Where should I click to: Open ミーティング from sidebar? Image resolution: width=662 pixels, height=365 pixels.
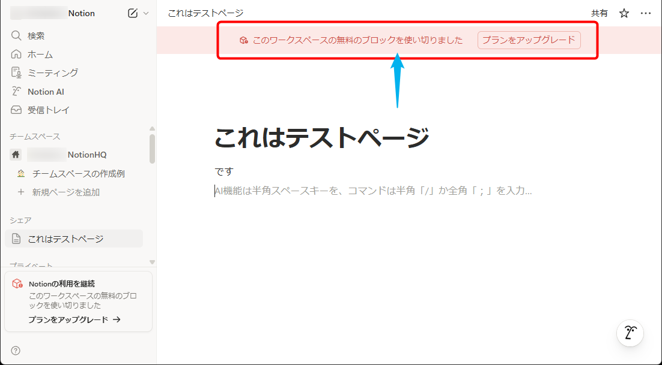(x=53, y=73)
